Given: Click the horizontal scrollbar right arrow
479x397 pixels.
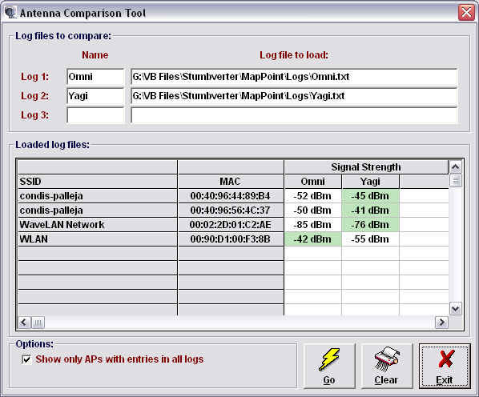Looking at the screenshot, I should point(441,323).
